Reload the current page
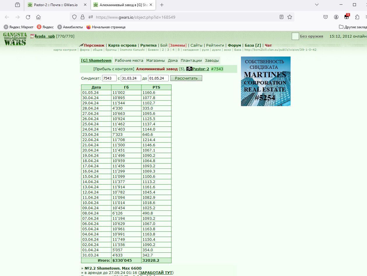Image resolution: width=367 pixels, height=276 pixels. [28, 17]
